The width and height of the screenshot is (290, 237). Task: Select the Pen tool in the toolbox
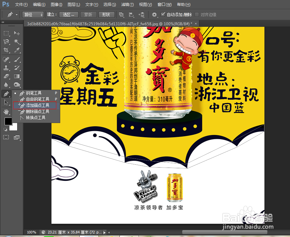tap(6, 94)
